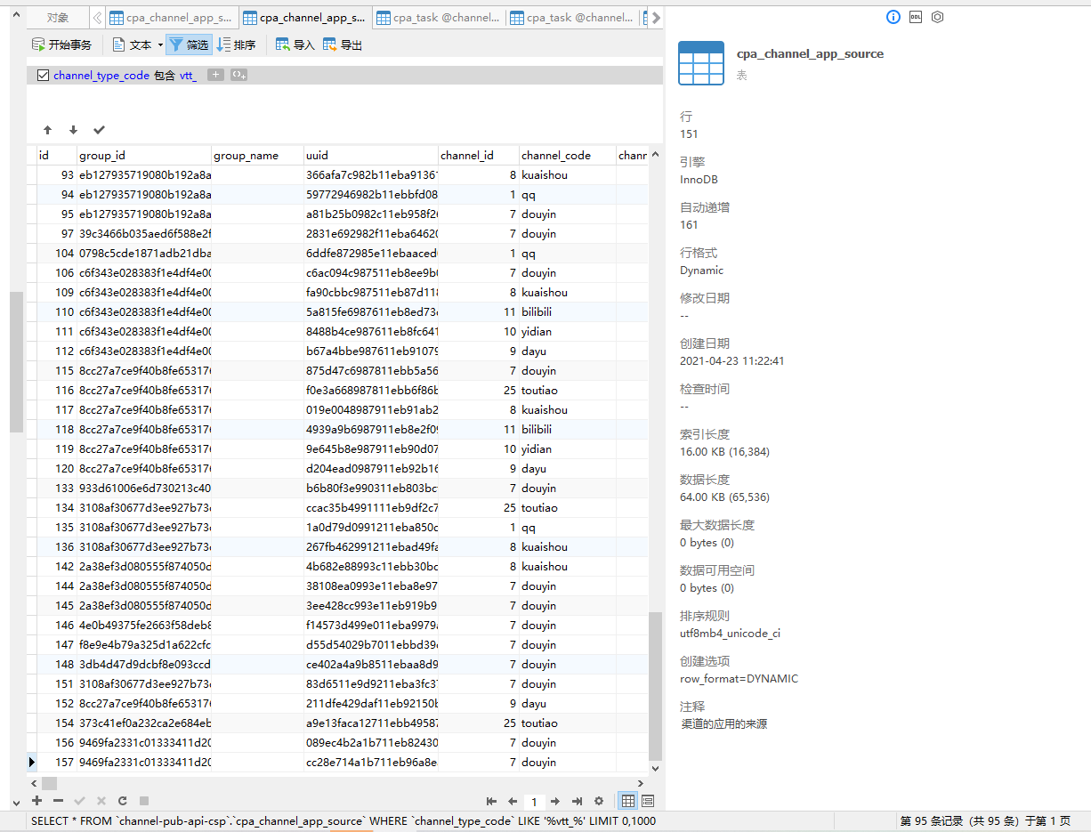Click the yidian cell in row 119
1091x832 pixels.
567,449
